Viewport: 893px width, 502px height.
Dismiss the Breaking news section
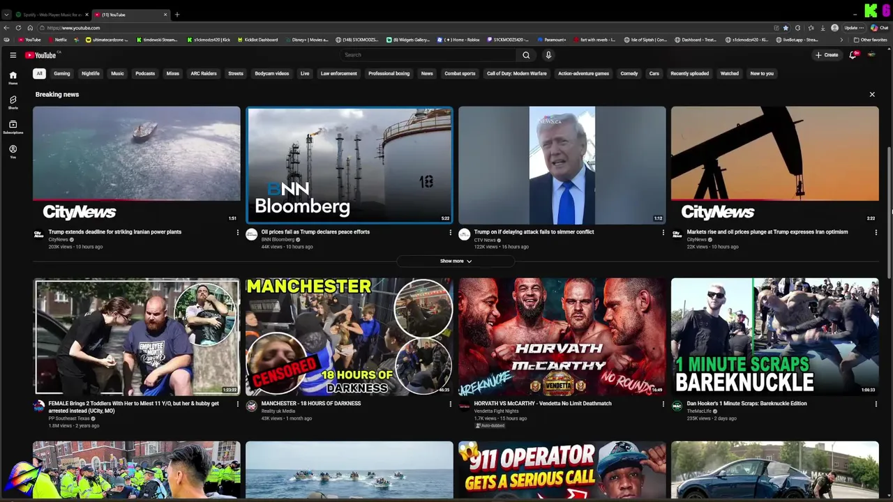(871, 94)
